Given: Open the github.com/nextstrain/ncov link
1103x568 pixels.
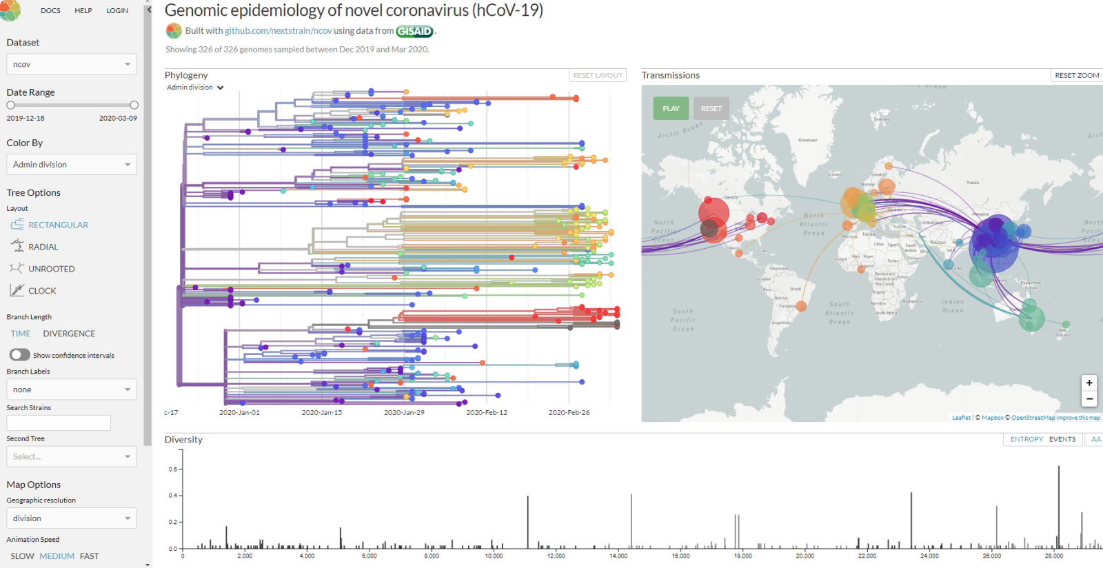Looking at the screenshot, I should tap(278, 31).
